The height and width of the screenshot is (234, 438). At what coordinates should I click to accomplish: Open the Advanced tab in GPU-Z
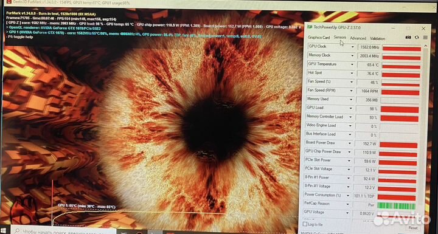(x=358, y=38)
